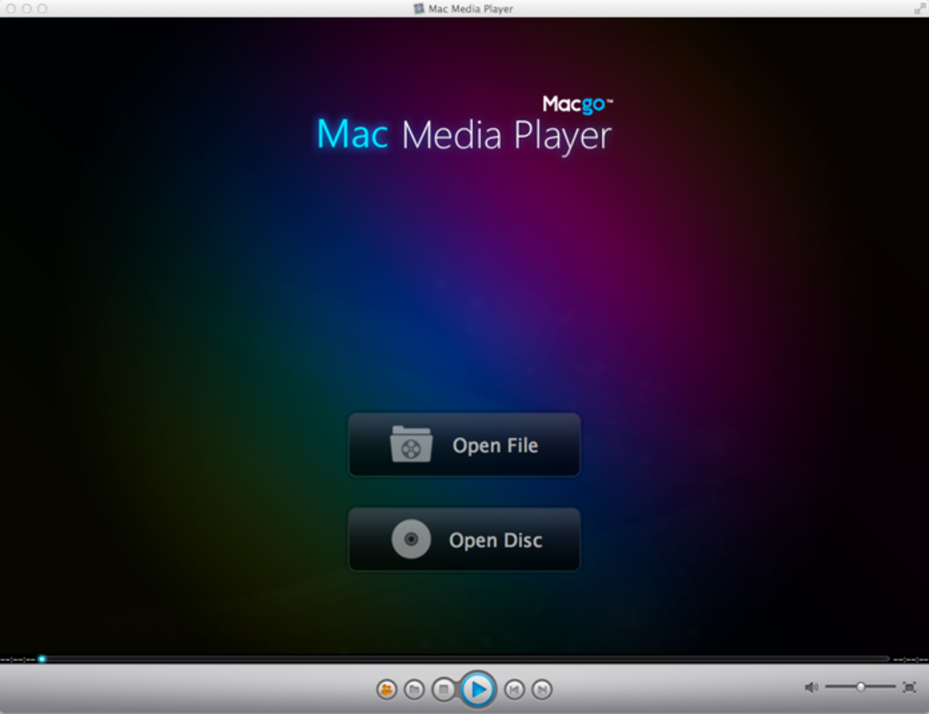
Task: Skip to next chapter button
Action: point(542,689)
